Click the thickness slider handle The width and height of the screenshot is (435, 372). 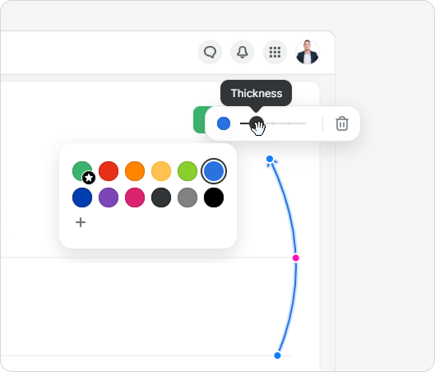tap(257, 123)
